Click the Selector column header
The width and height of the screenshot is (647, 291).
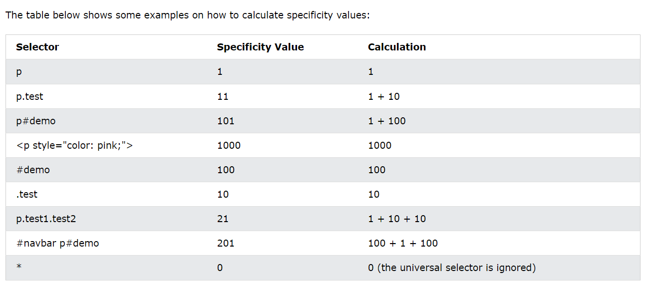(x=37, y=47)
